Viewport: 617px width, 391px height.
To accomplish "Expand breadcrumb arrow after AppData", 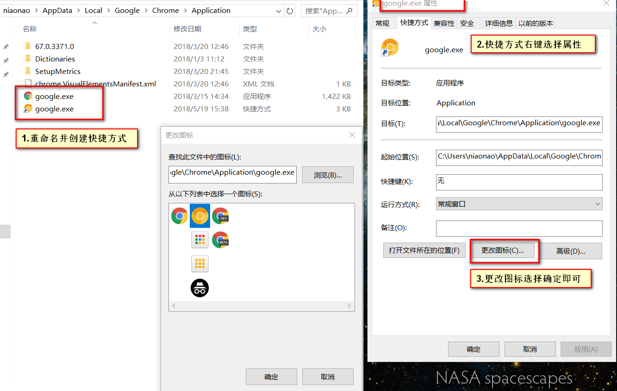I will point(79,11).
